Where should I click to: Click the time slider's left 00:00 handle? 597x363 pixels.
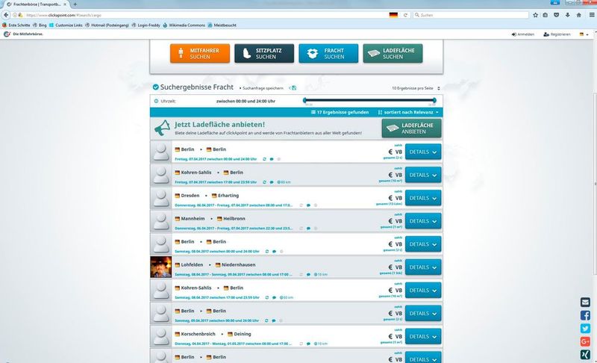pyautogui.click(x=304, y=100)
